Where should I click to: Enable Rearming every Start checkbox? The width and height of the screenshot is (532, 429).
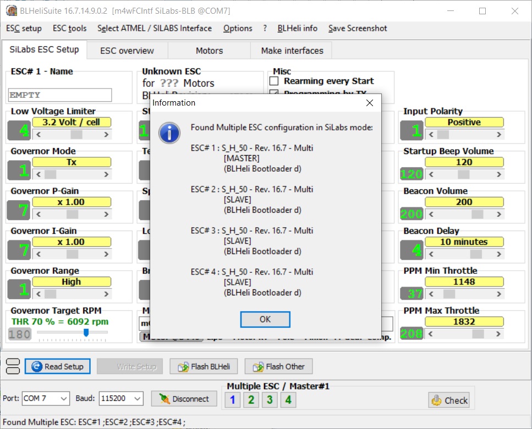pos(274,81)
